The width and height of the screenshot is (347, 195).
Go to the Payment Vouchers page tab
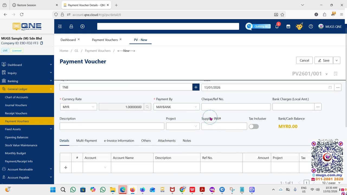[x=105, y=40]
